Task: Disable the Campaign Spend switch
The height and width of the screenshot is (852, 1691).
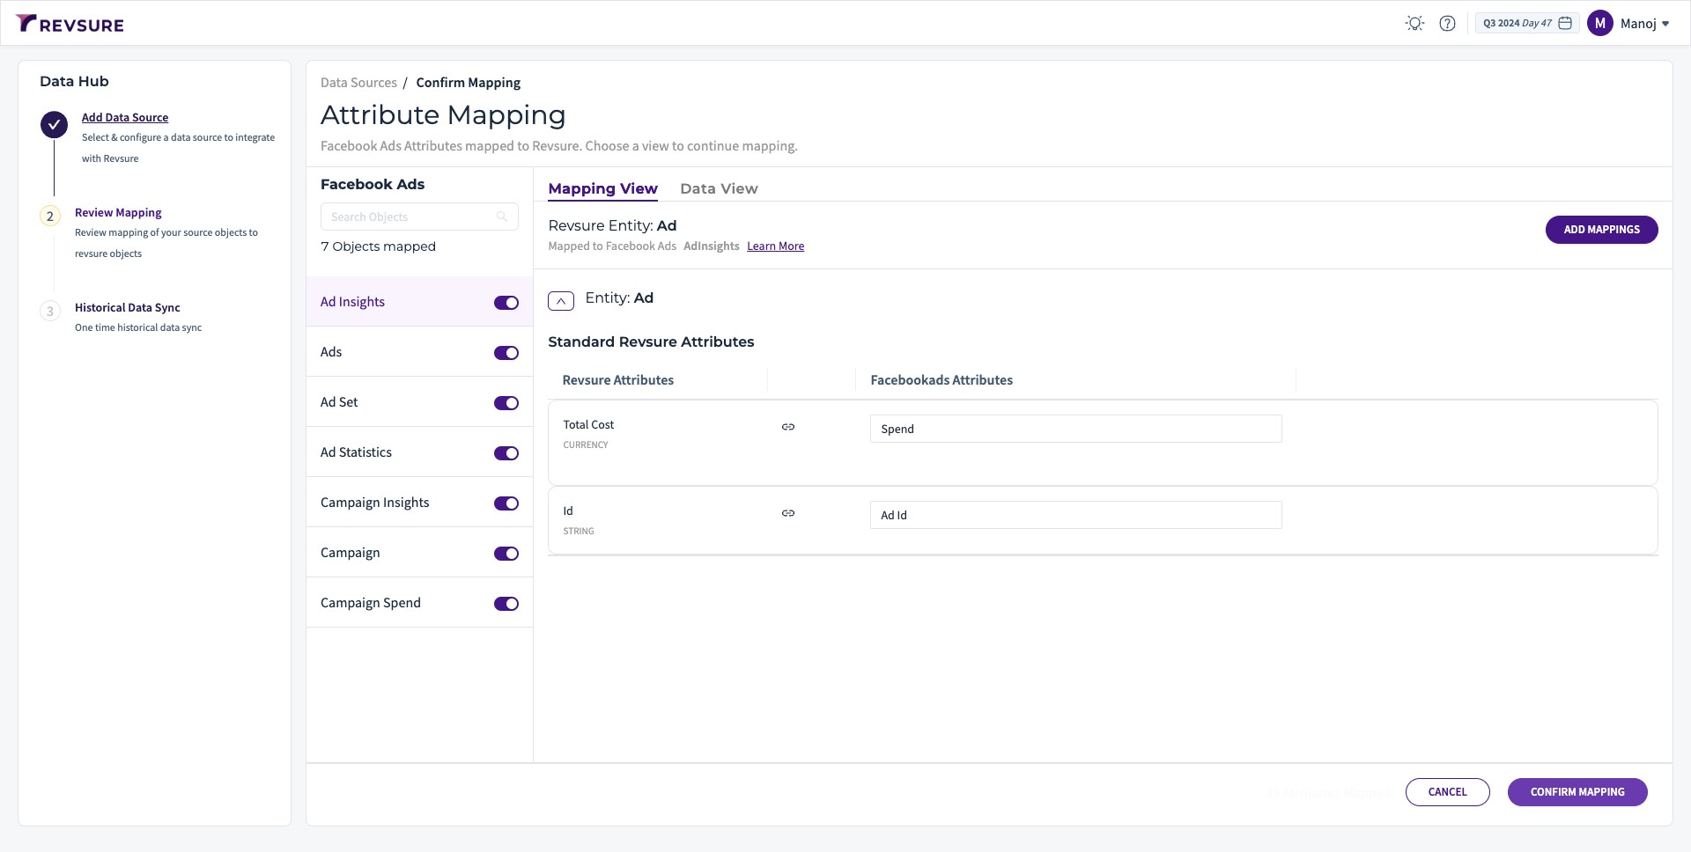Action: point(506,604)
